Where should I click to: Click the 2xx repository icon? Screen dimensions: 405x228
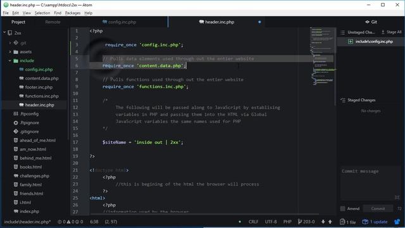(10, 33)
